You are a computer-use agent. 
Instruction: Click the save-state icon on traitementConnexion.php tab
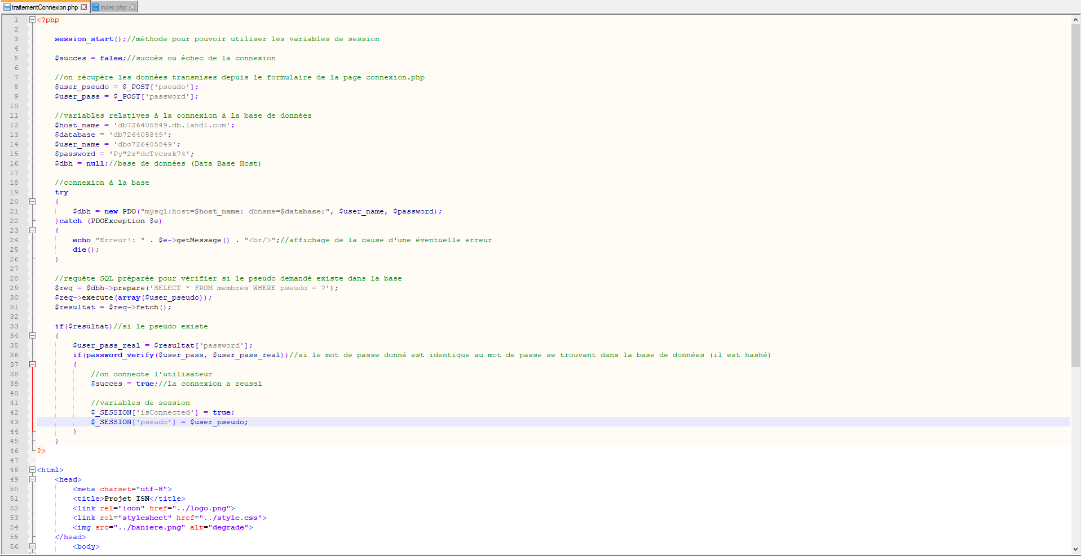pyautogui.click(x=7, y=7)
